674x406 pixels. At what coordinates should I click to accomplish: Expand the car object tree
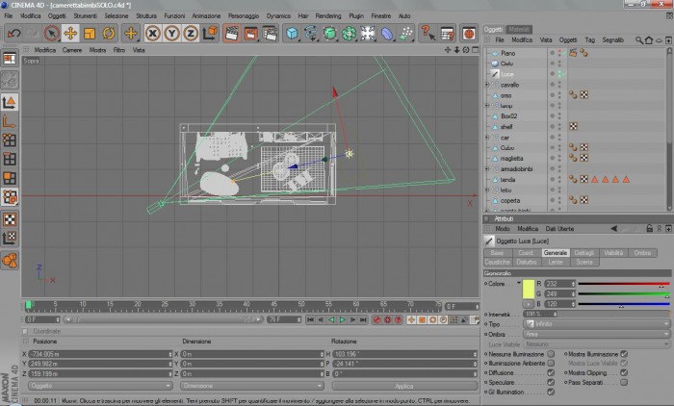pyautogui.click(x=487, y=138)
